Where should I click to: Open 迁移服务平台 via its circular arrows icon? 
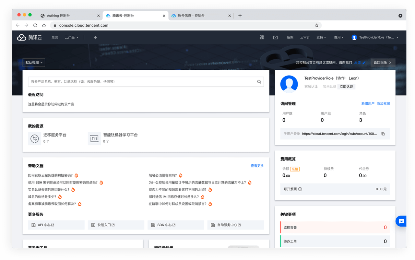click(x=35, y=138)
